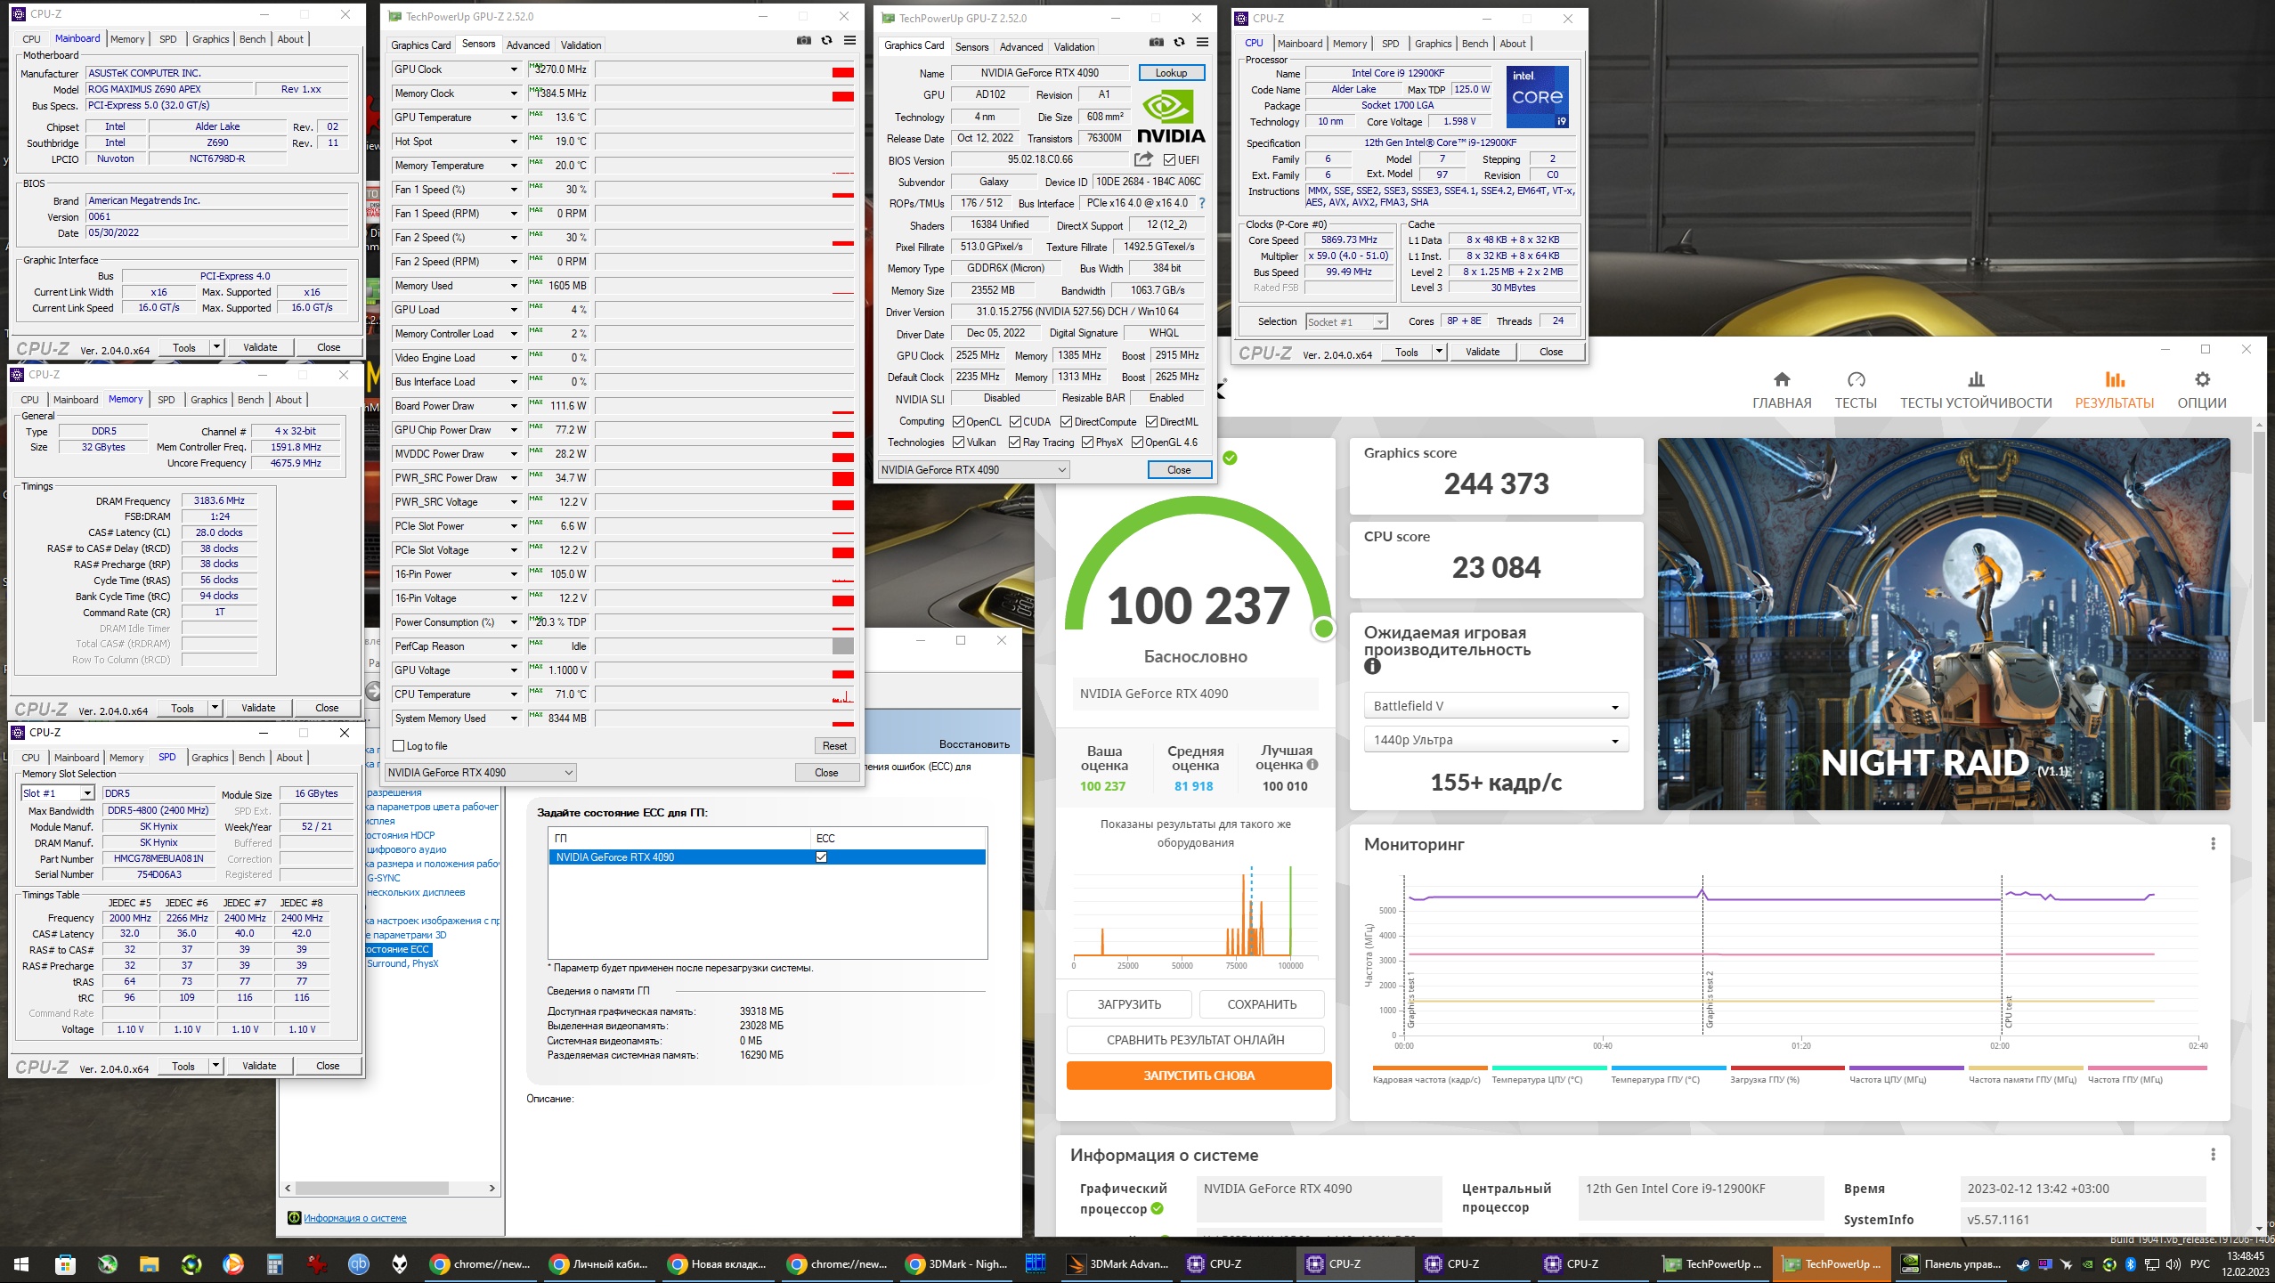This screenshot has height=1283, width=2275.
Task: Open 3DMark ГЛАВНАЯ home icon
Action: pyautogui.click(x=1781, y=379)
